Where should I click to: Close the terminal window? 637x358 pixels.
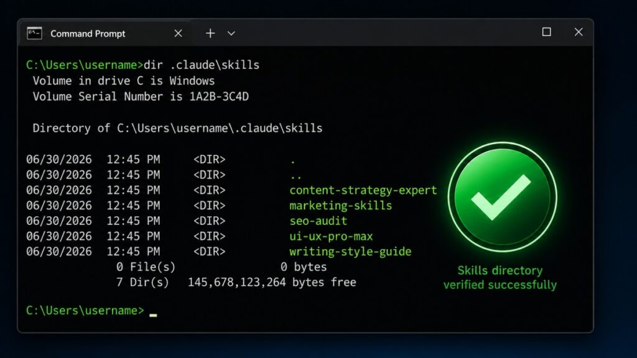(579, 32)
